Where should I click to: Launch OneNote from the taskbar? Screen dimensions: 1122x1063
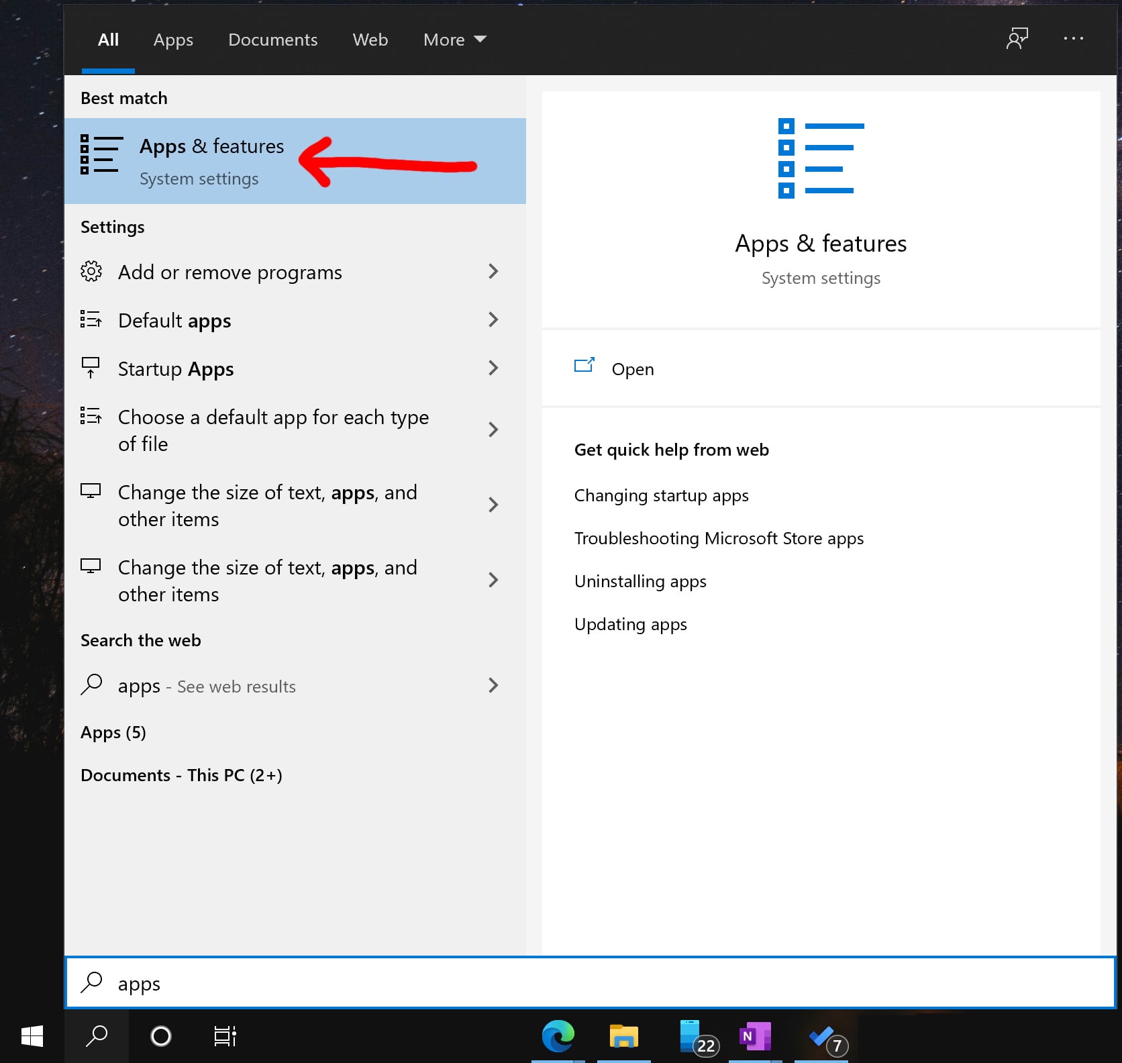[x=754, y=1036]
